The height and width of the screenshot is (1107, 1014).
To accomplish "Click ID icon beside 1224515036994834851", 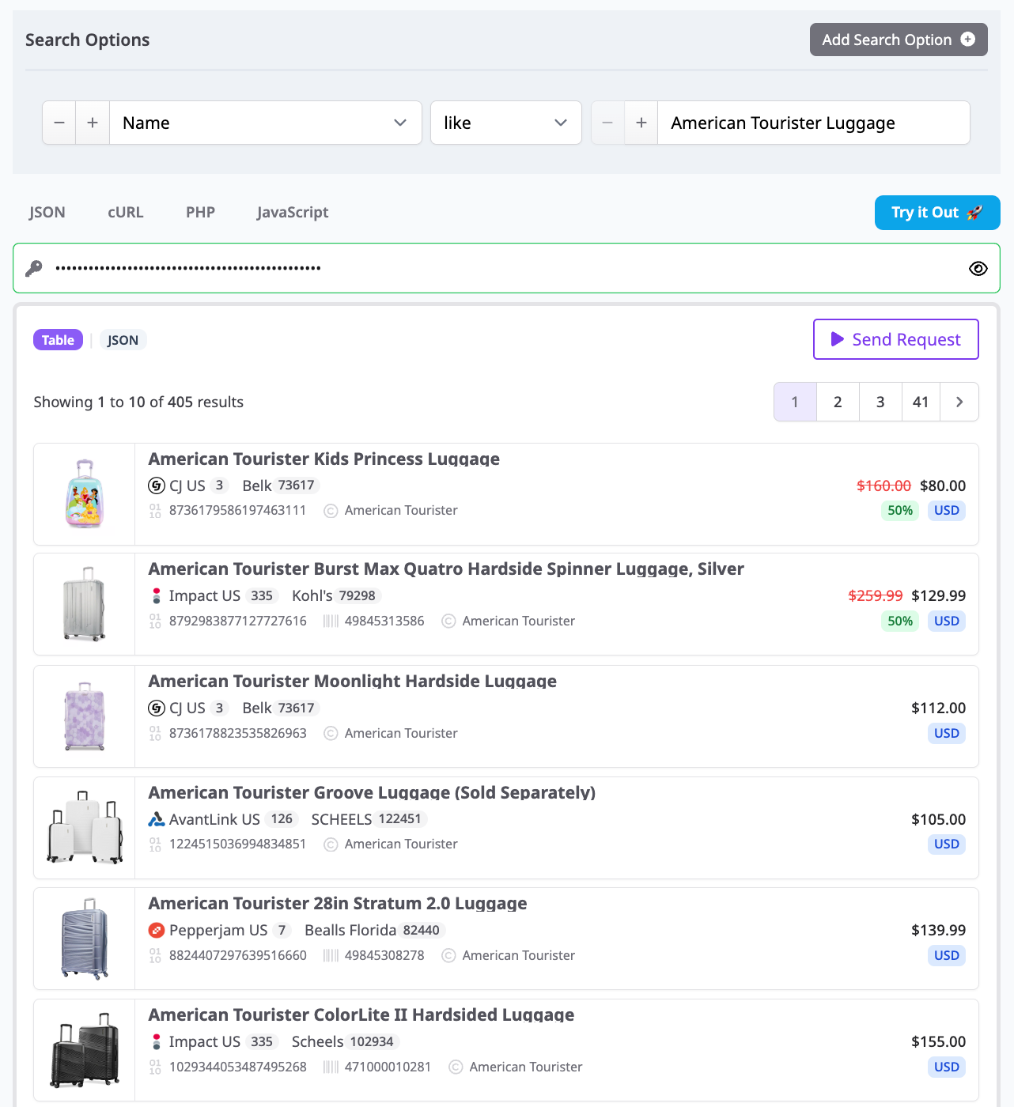I will point(155,844).
